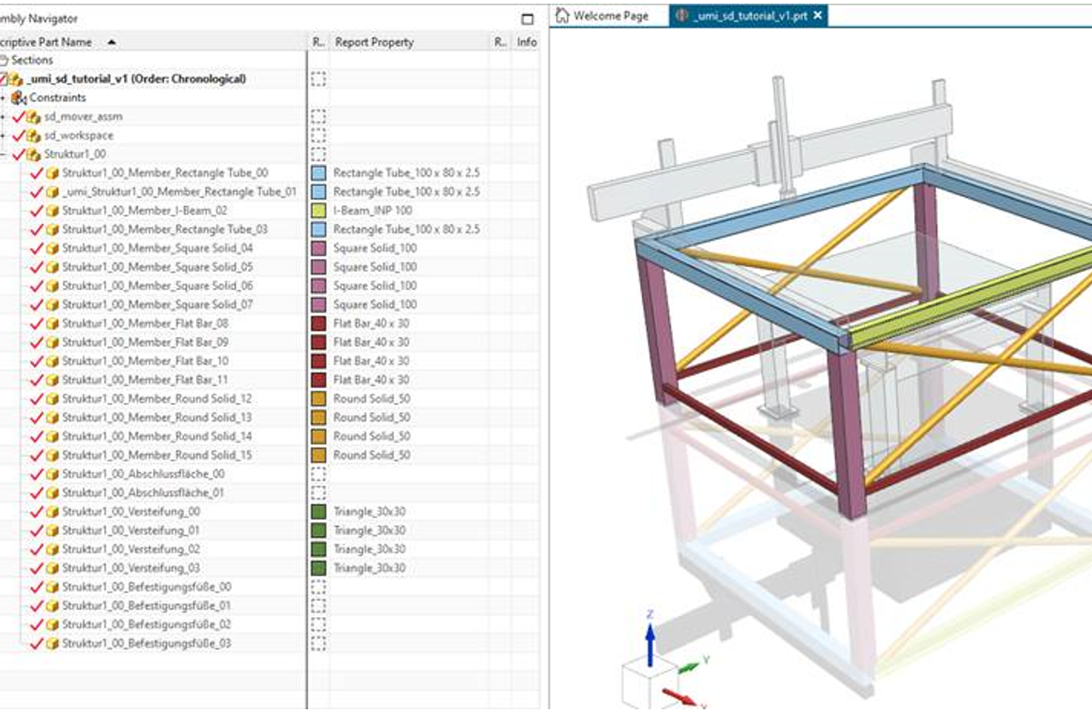Click the I-Beam_02 component part icon
The height and width of the screenshot is (722, 1092).
click(x=53, y=211)
